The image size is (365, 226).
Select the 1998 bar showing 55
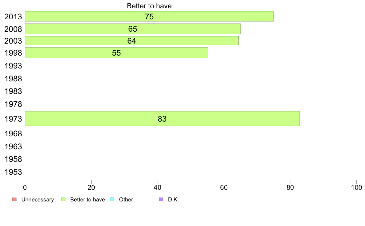pos(116,53)
